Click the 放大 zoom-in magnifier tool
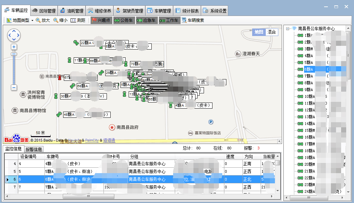The width and height of the screenshot is (354, 203). click(43, 20)
